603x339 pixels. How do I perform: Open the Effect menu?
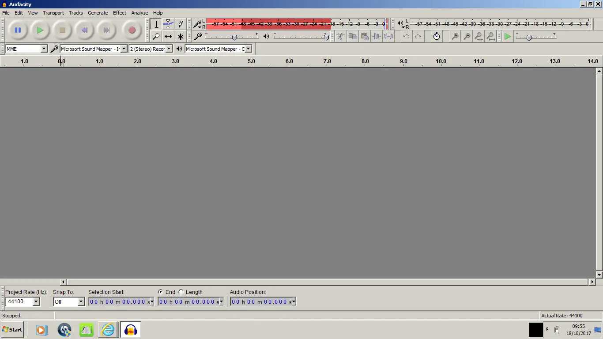(119, 13)
